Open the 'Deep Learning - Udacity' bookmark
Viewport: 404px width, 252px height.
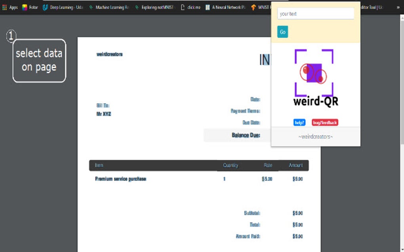click(63, 7)
